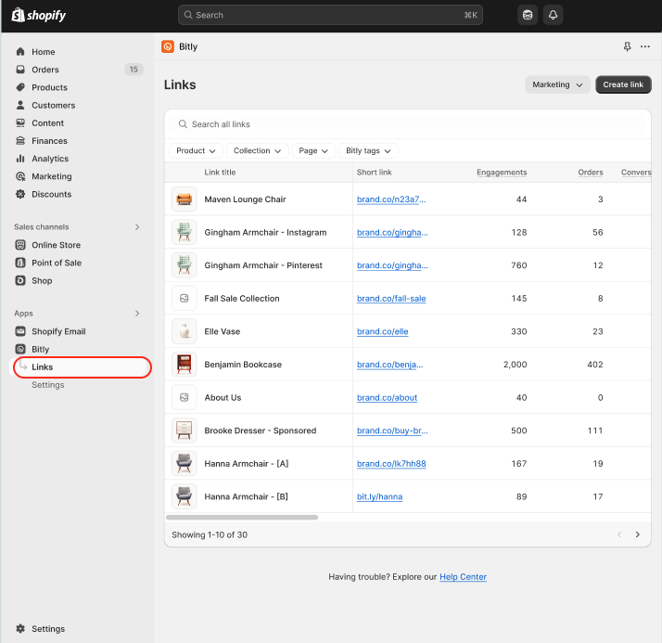Click the Marketing target icon
Viewport: 662px width, 643px height.
[x=20, y=176]
